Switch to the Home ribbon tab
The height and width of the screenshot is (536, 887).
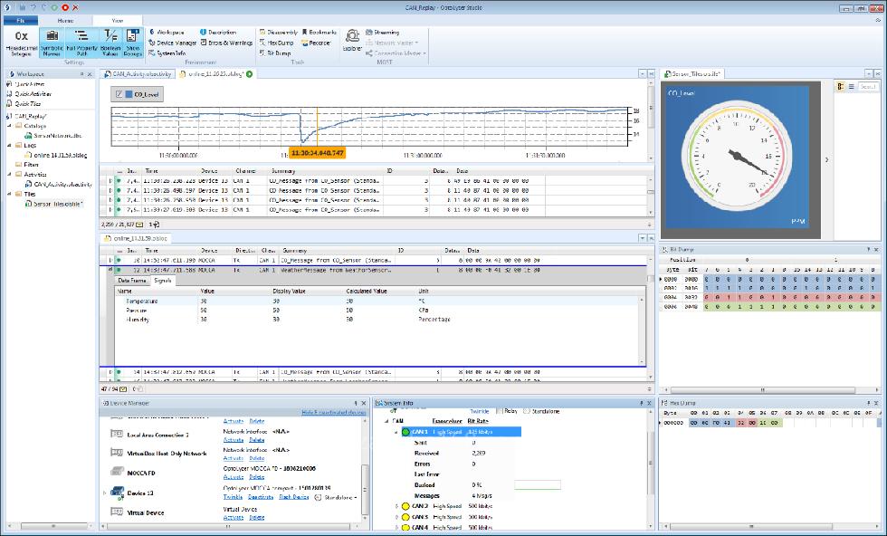(67, 18)
